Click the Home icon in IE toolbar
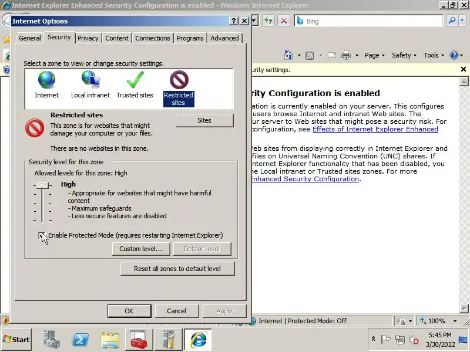This screenshot has height=352, width=470. click(x=288, y=55)
